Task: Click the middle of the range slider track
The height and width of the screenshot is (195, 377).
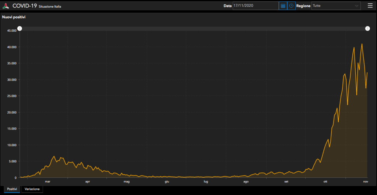Action: [x=194, y=28]
